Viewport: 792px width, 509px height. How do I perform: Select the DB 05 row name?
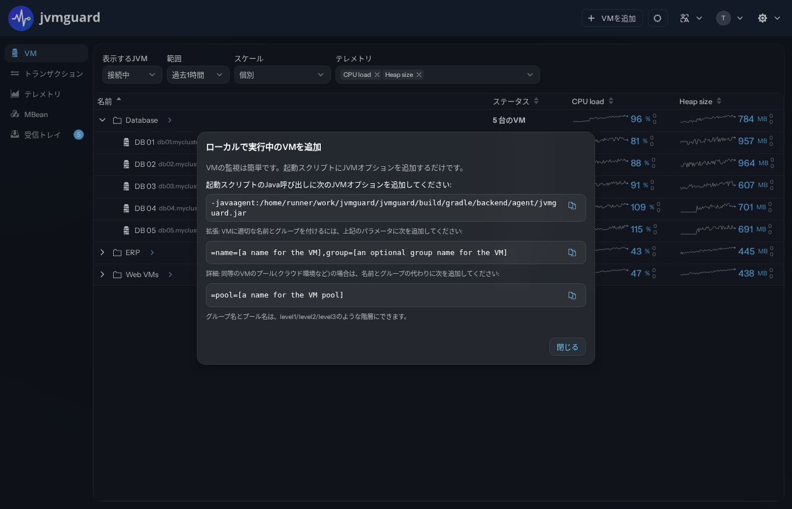point(145,230)
